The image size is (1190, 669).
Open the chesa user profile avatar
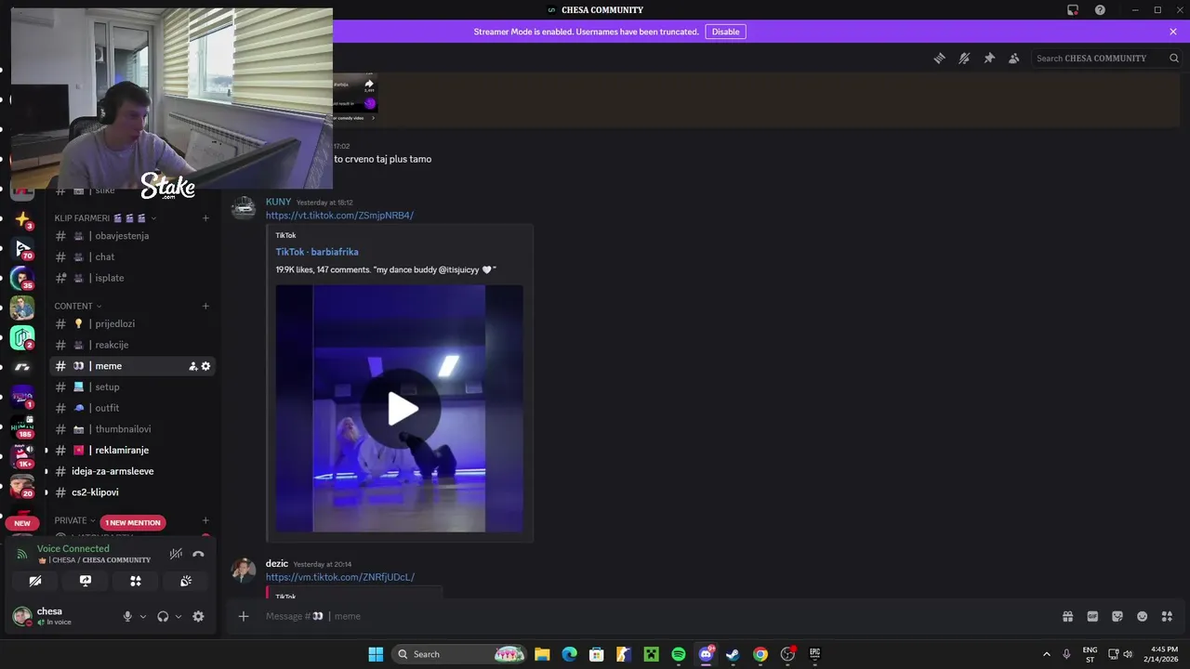[x=22, y=616]
